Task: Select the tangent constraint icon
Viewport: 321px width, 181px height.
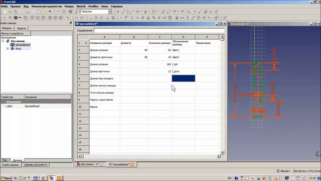Action: pos(153,18)
